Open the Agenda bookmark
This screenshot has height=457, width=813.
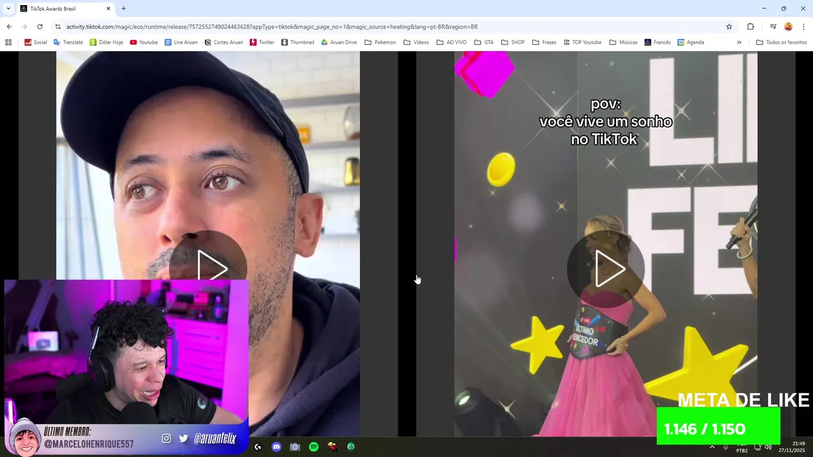click(x=690, y=43)
